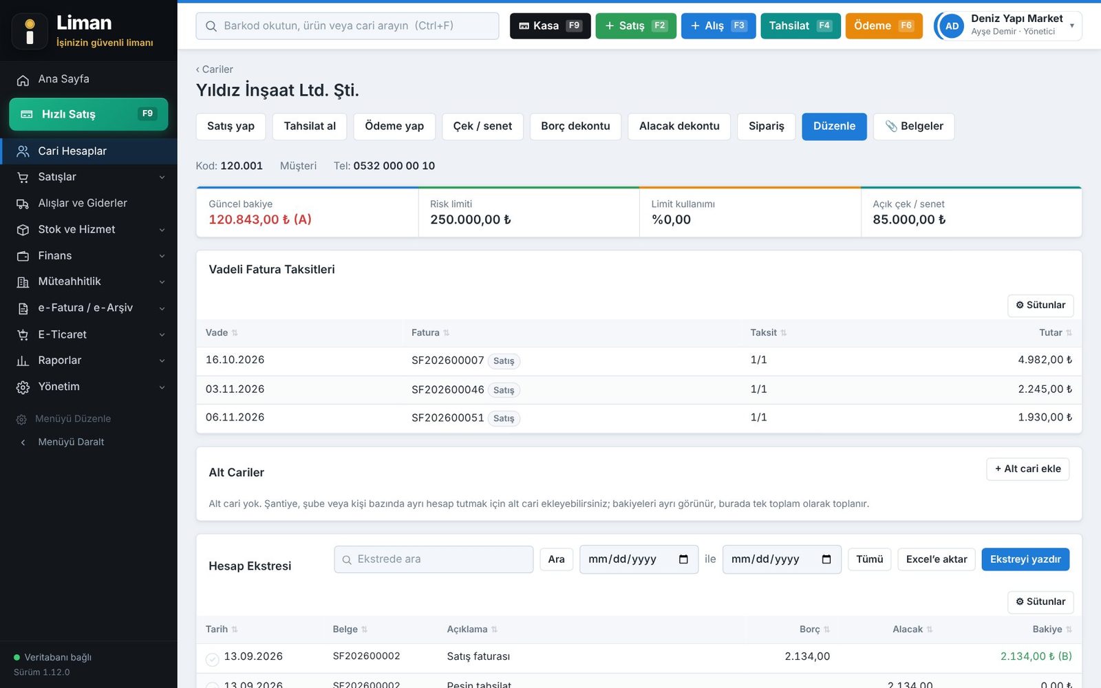Click the Alışlar ve Giderler truck icon
The height and width of the screenshot is (688, 1101).
(23, 204)
